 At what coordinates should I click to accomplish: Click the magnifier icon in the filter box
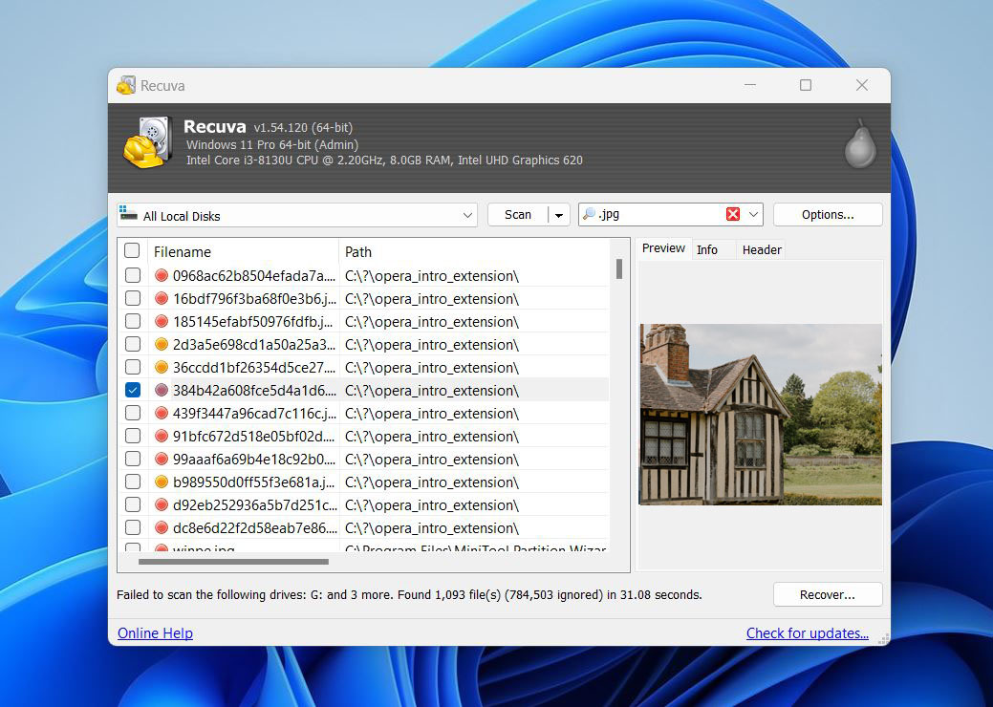pos(589,214)
